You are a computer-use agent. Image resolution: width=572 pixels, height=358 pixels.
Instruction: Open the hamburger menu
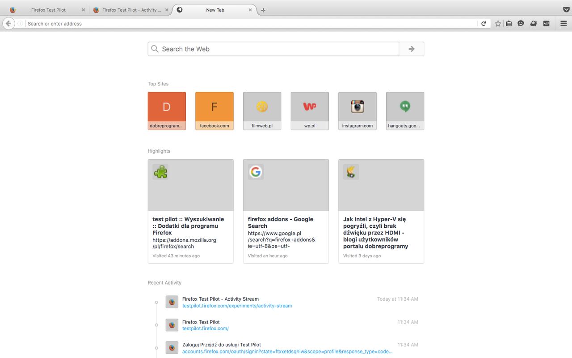coord(564,24)
